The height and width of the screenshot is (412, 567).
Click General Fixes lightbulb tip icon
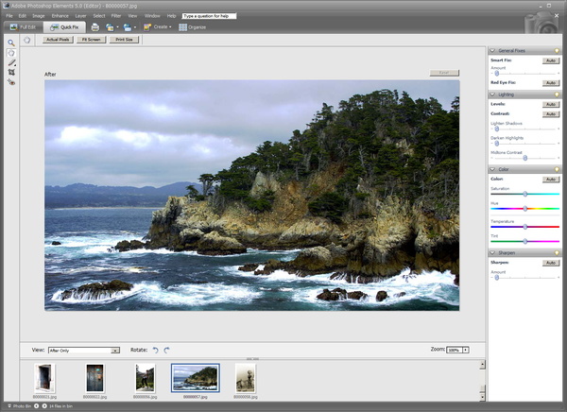point(557,51)
